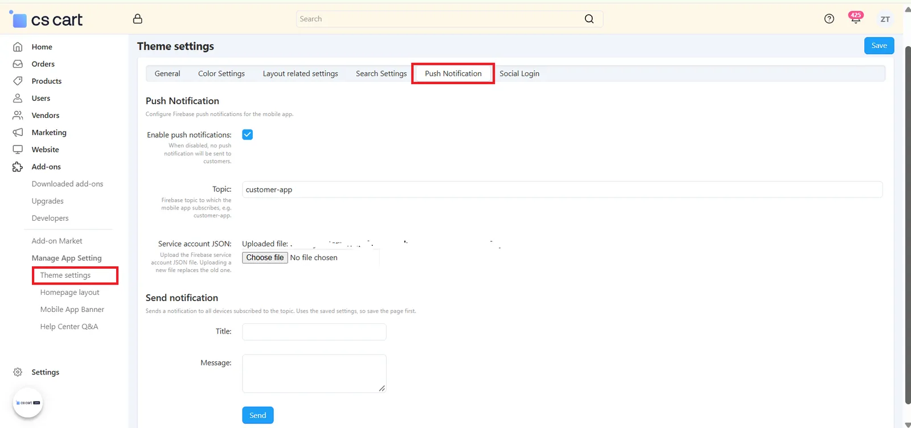Open Help Center Q&A in sidebar

[x=69, y=326]
